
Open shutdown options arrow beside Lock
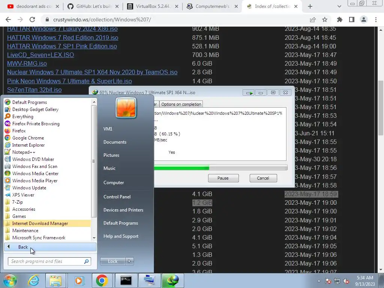click(x=129, y=261)
